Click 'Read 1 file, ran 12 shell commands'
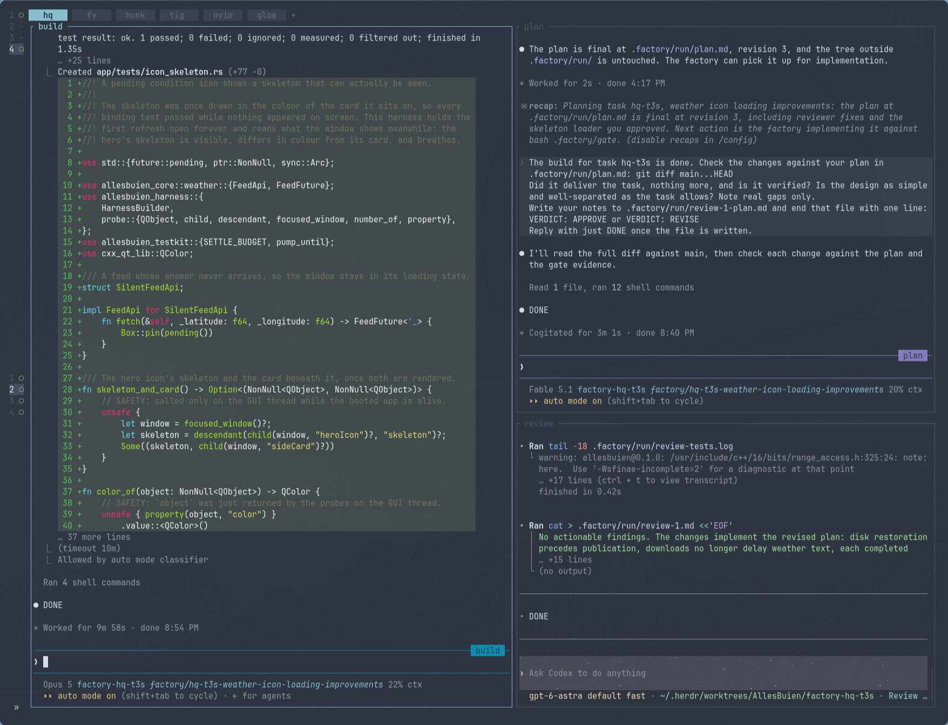Image resolution: width=948 pixels, height=725 pixels. pyautogui.click(x=612, y=287)
